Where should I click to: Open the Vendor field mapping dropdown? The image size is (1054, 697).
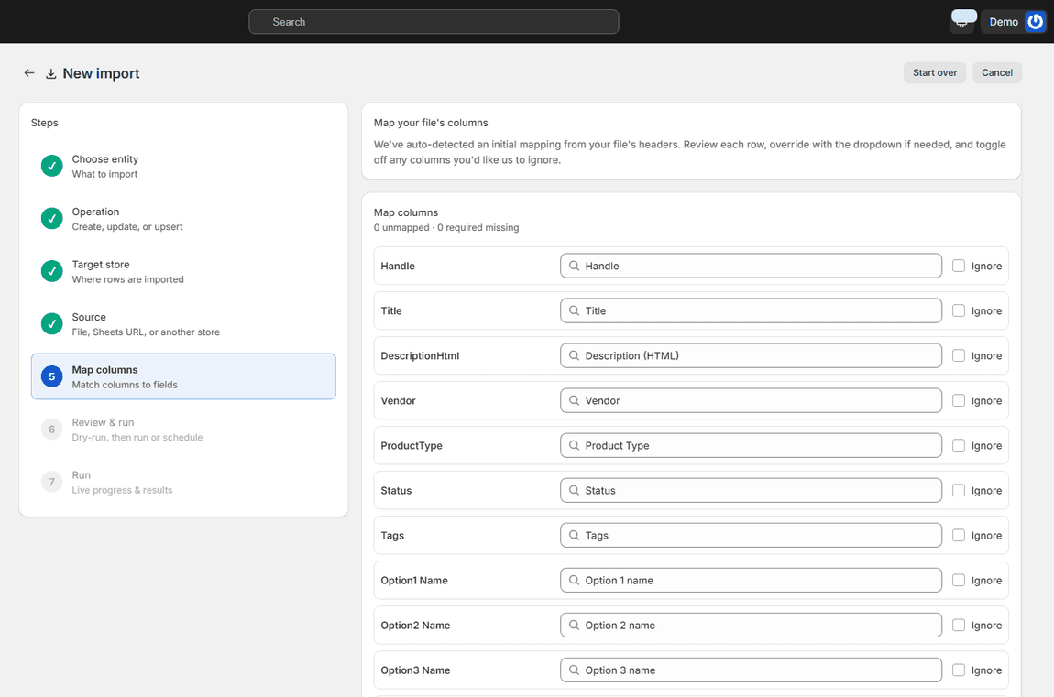point(751,401)
